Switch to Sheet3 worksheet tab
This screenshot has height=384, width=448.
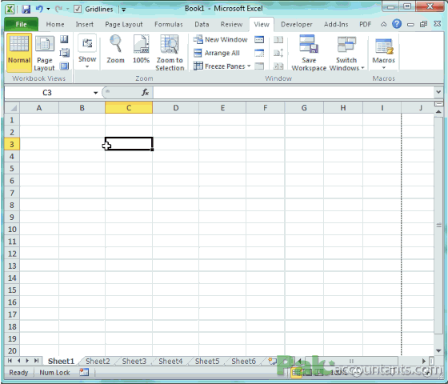point(134,361)
